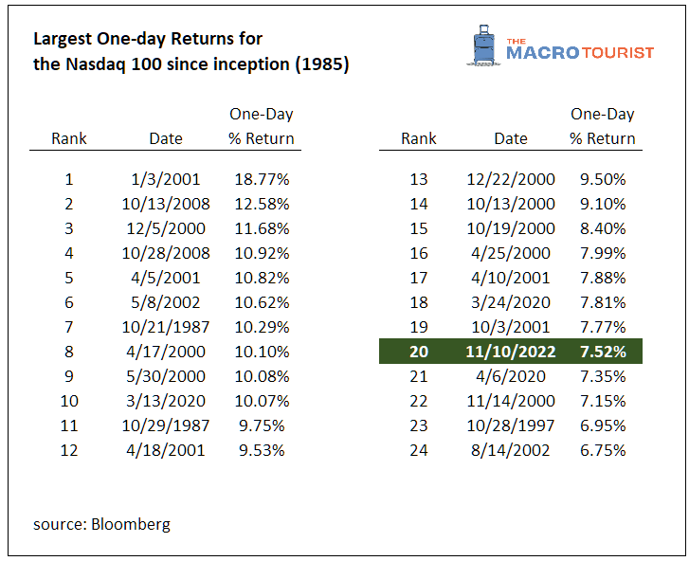Click the left table's Date header
Image resolution: width=689 pixels, height=561 pixels.
[166, 138]
